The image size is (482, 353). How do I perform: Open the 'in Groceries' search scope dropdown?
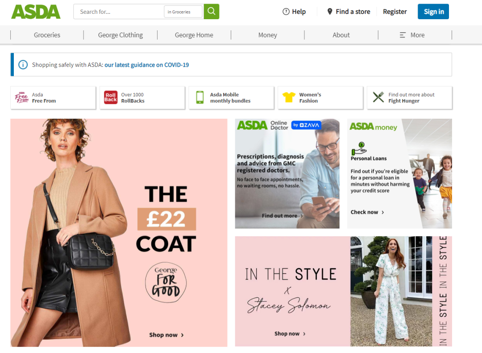tap(183, 12)
